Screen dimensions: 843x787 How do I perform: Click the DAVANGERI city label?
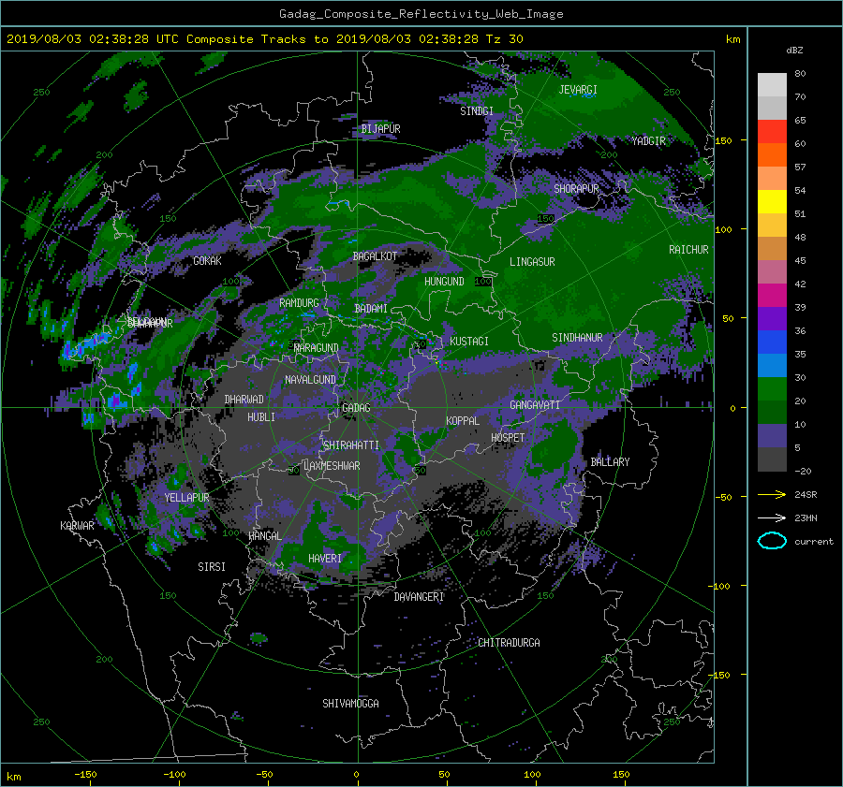419,597
